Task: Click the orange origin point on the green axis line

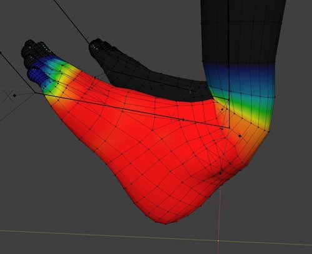Action: pos(218,241)
